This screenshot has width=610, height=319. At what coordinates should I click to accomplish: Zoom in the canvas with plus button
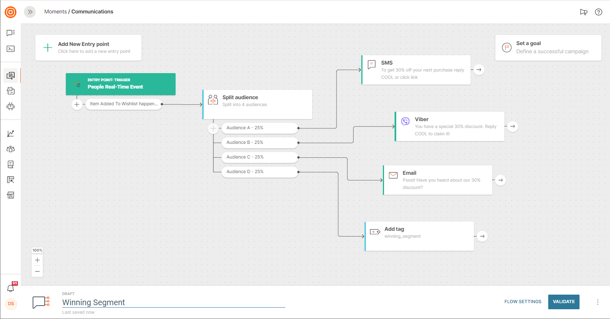click(37, 260)
